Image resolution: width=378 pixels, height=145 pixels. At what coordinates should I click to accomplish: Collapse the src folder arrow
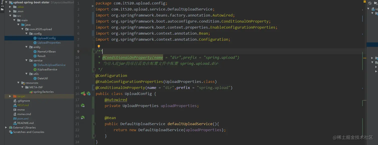coord(10,16)
